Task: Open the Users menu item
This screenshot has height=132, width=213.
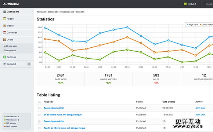Action: pyautogui.click(x=17, y=40)
